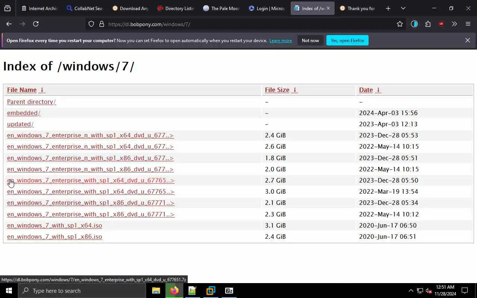This screenshot has width=477, height=298.
Task: Open the Windows Start menu
Action: point(9,291)
